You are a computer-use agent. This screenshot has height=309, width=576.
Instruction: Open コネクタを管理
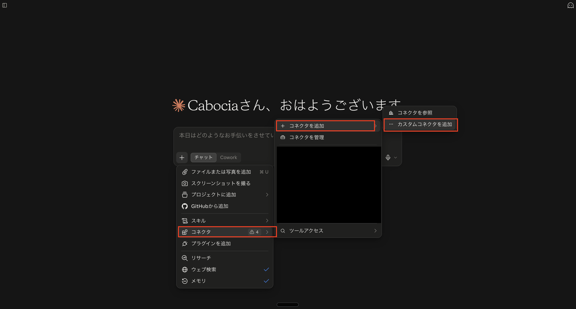point(328,137)
